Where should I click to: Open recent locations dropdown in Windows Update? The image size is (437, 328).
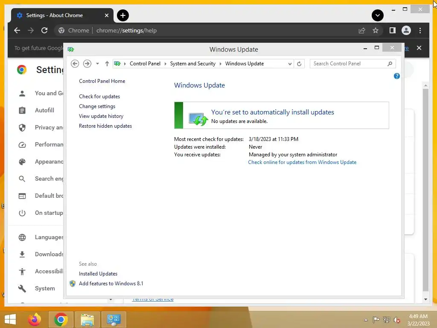pyautogui.click(x=97, y=64)
